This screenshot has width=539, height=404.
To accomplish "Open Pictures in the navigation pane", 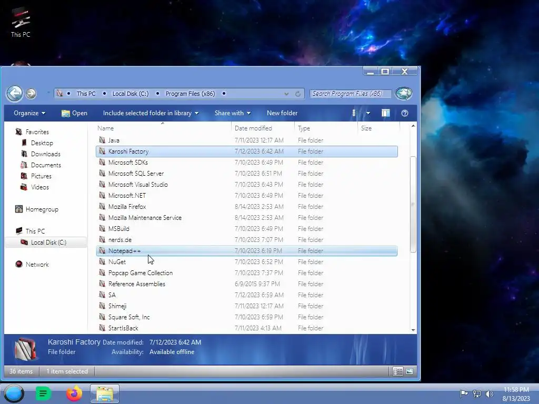I will tap(41, 176).
